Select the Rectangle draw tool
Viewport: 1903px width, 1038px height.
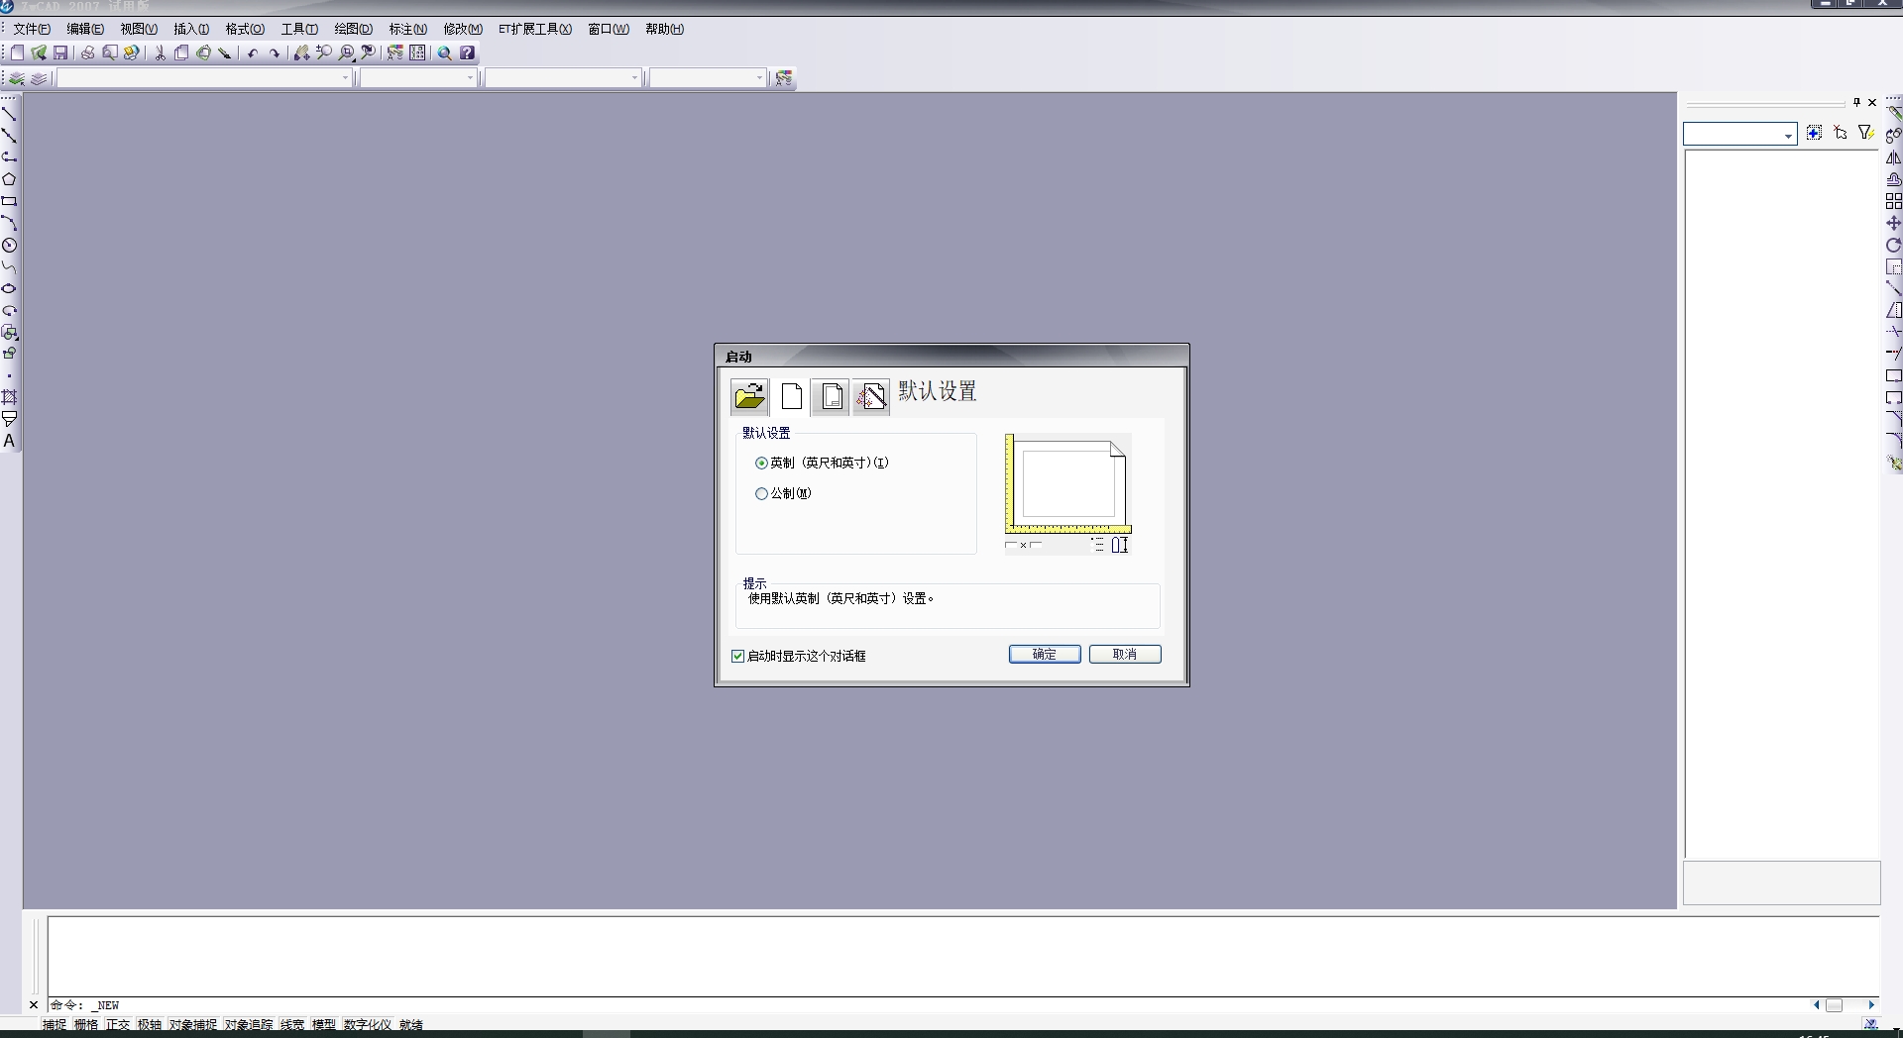(x=9, y=201)
